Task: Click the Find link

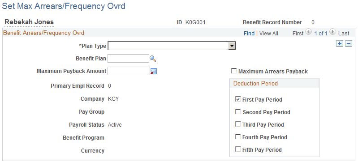Action: (249, 34)
